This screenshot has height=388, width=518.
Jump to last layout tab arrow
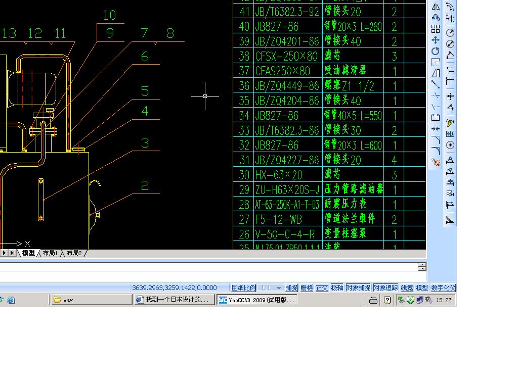(x=12, y=253)
